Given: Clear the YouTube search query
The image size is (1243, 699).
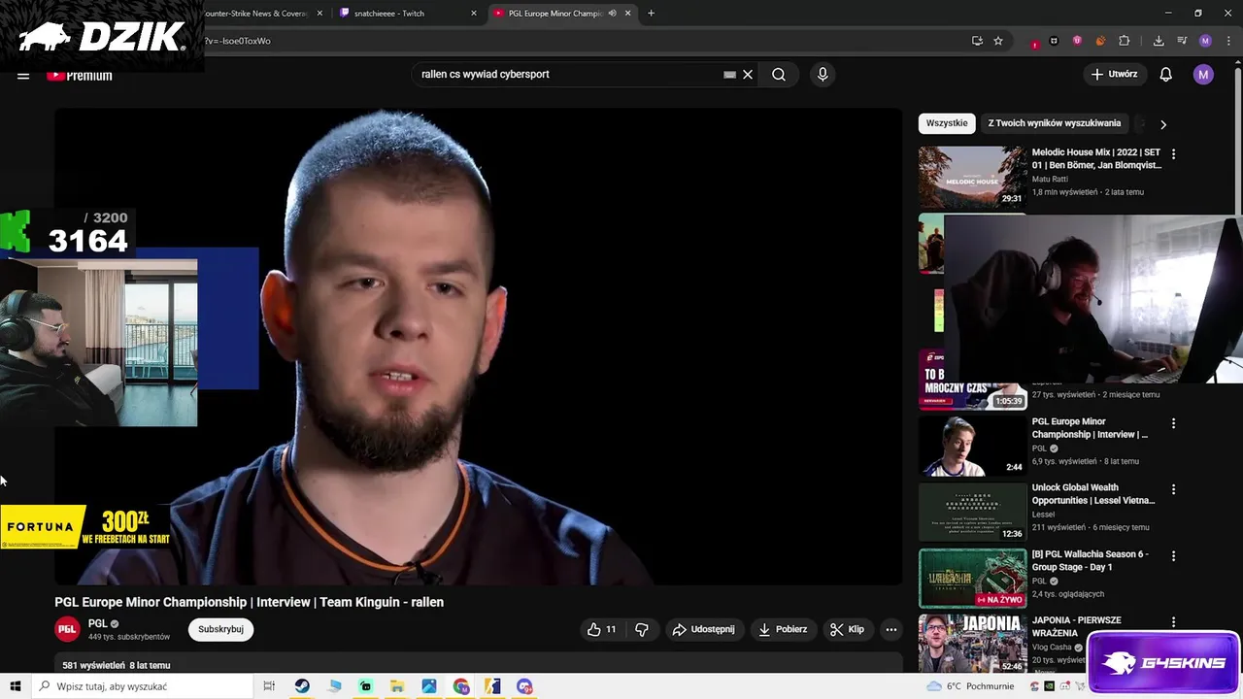Looking at the screenshot, I should tap(748, 74).
